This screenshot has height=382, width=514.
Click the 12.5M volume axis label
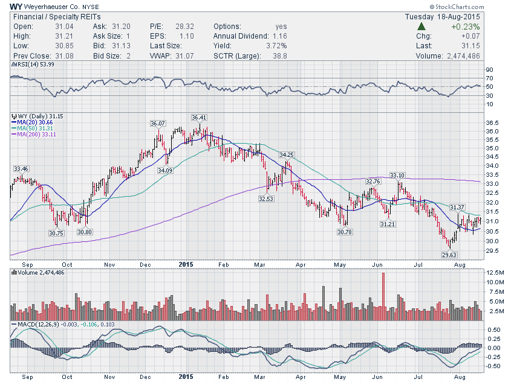495,273
